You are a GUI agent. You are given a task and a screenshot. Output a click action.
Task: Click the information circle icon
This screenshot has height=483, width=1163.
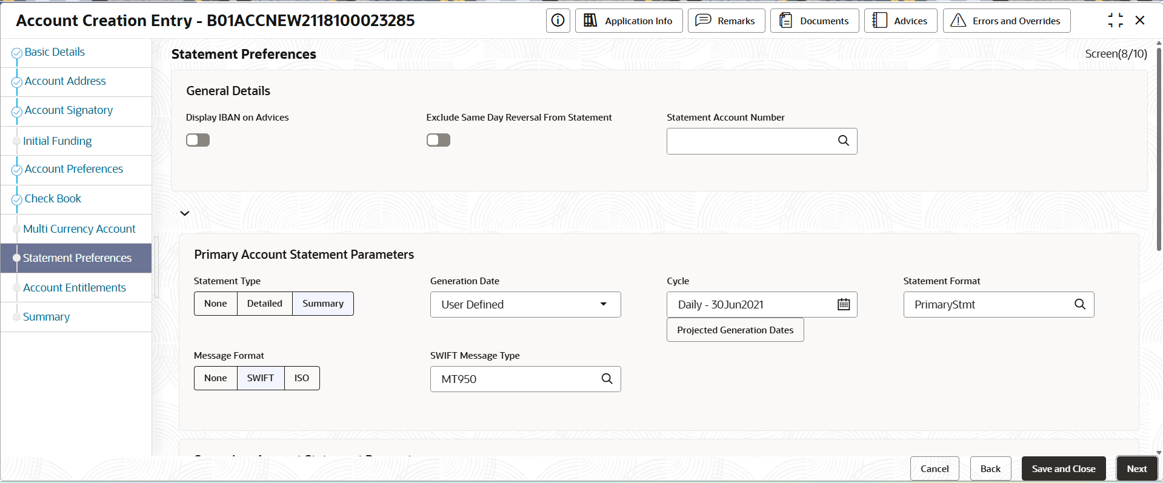(558, 21)
